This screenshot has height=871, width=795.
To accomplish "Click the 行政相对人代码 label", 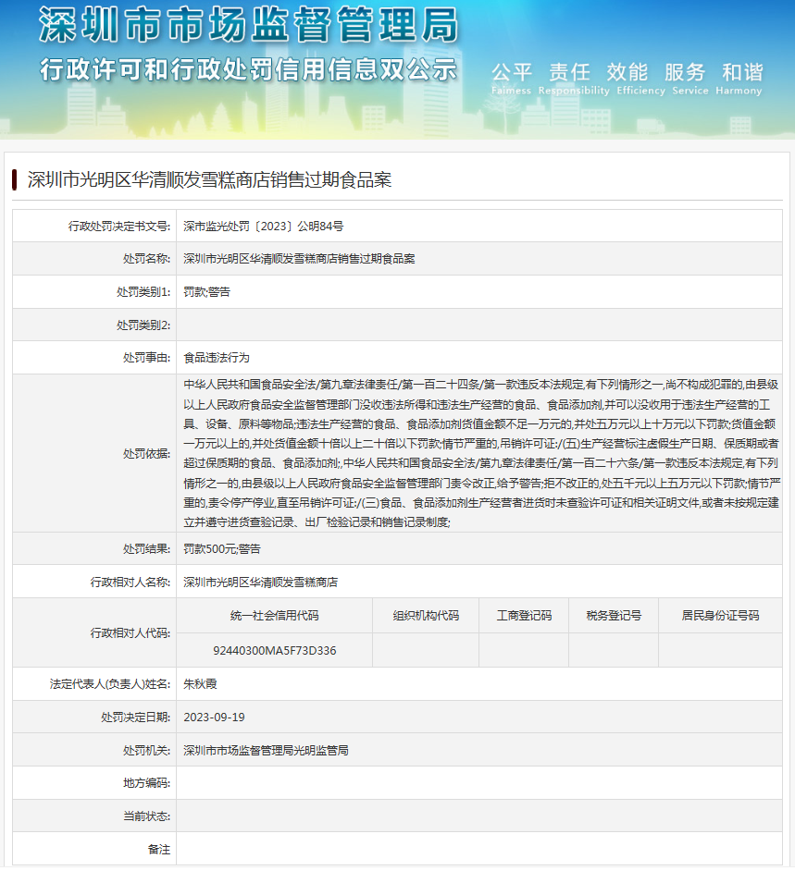I will [130, 633].
